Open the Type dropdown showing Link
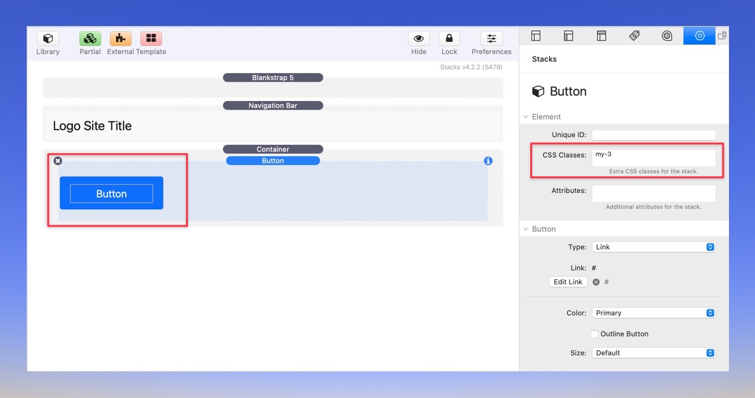This screenshot has width=755, height=398. coord(653,247)
